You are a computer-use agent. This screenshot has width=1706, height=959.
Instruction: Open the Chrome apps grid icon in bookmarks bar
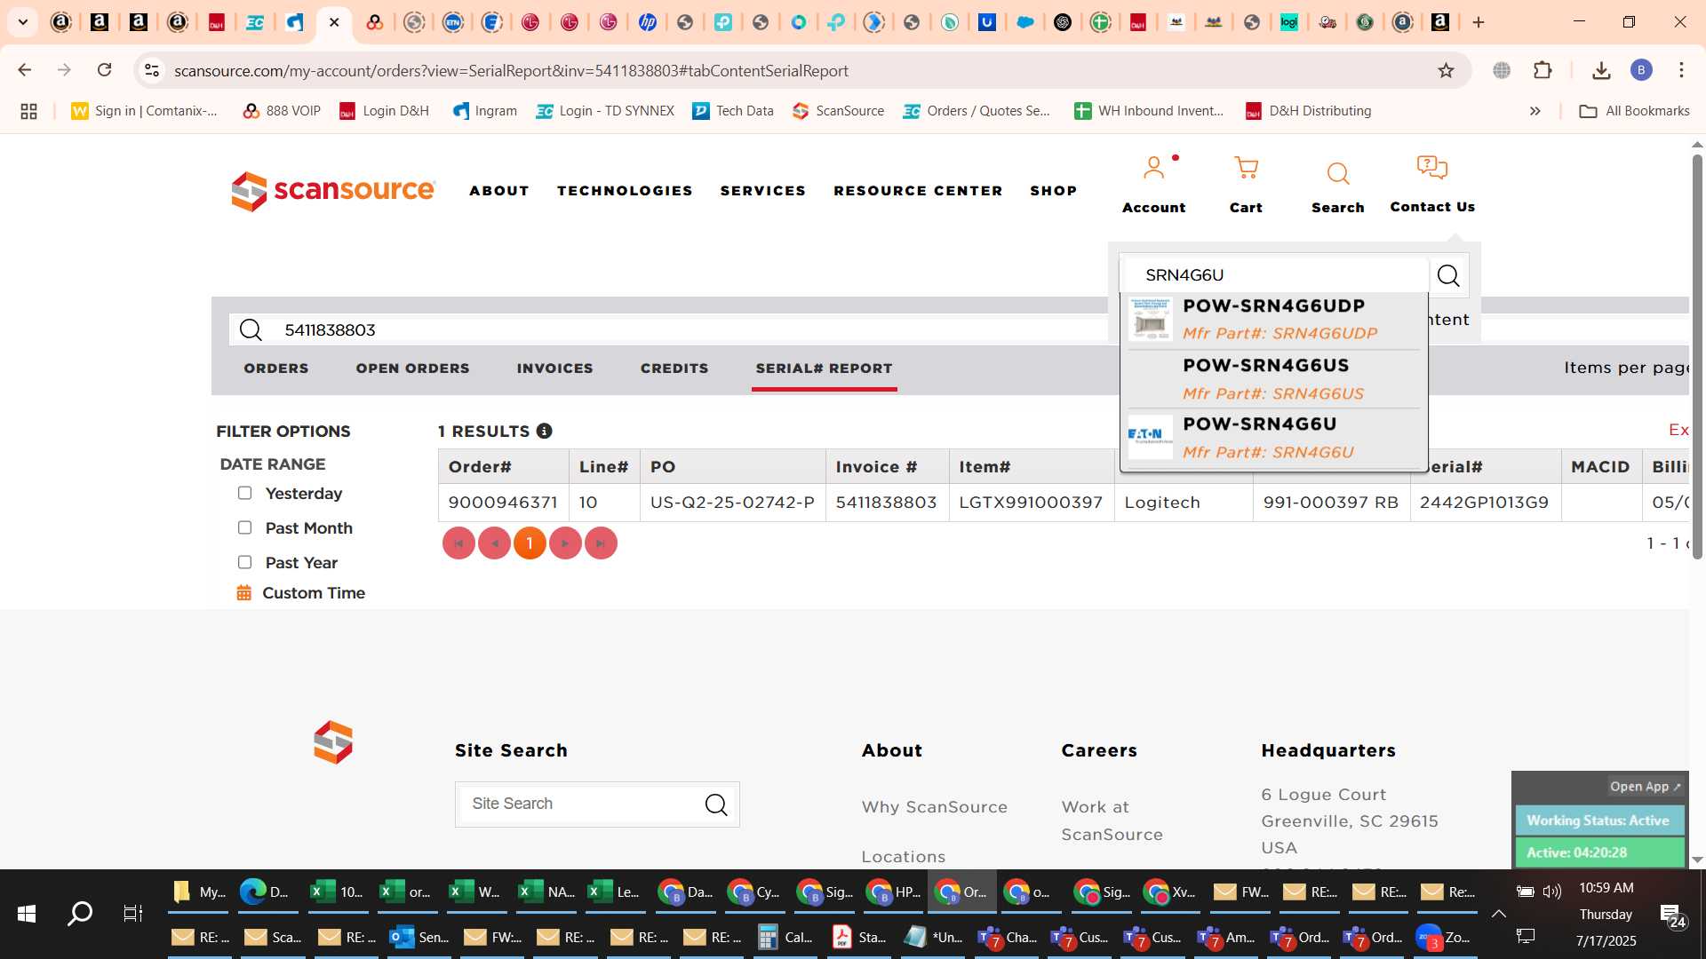(x=28, y=111)
